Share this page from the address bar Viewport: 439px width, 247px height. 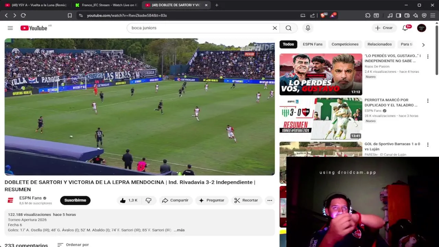pyautogui.click(x=312, y=15)
